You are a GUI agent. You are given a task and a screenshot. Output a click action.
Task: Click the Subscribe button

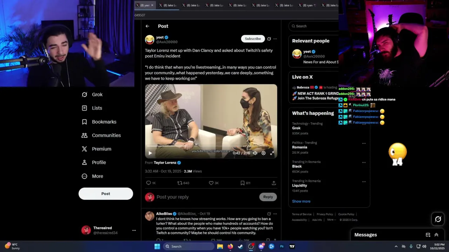[x=253, y=39]
